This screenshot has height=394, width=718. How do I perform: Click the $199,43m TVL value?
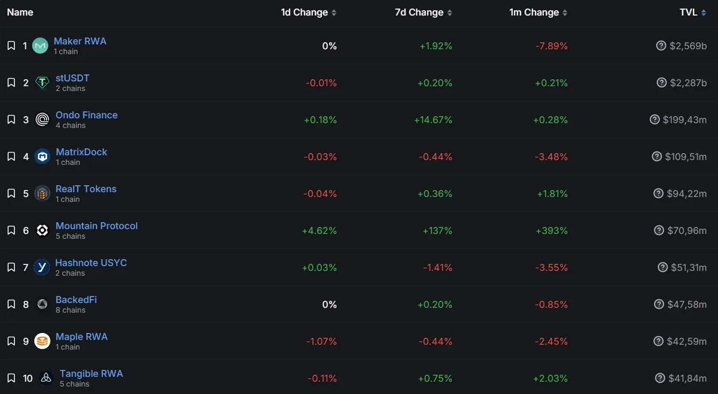(685, 120)
